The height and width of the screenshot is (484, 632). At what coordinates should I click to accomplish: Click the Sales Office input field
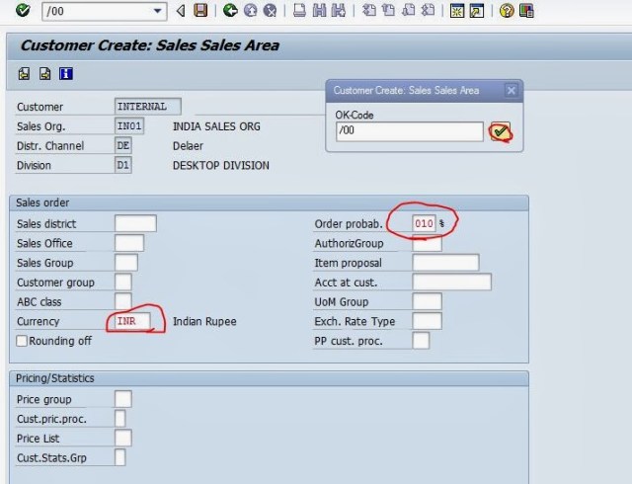129,243
